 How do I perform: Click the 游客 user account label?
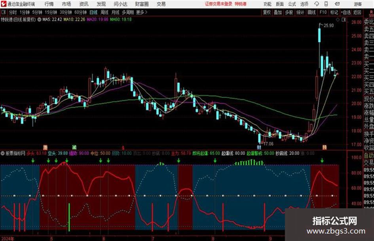pyautogui.click(x=357, y=4)
